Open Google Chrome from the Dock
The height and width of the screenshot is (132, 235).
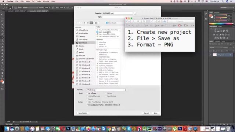click(x=109, y=129)
